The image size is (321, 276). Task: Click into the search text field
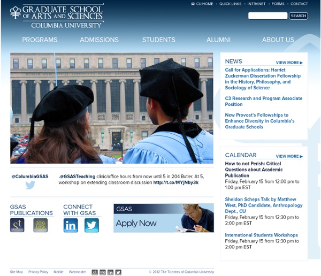click(x=267, y=16)
